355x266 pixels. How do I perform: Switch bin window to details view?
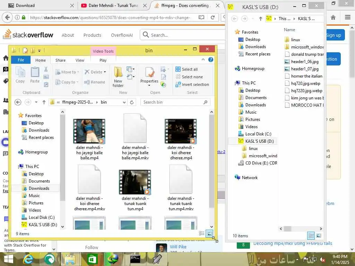[201, 233]
